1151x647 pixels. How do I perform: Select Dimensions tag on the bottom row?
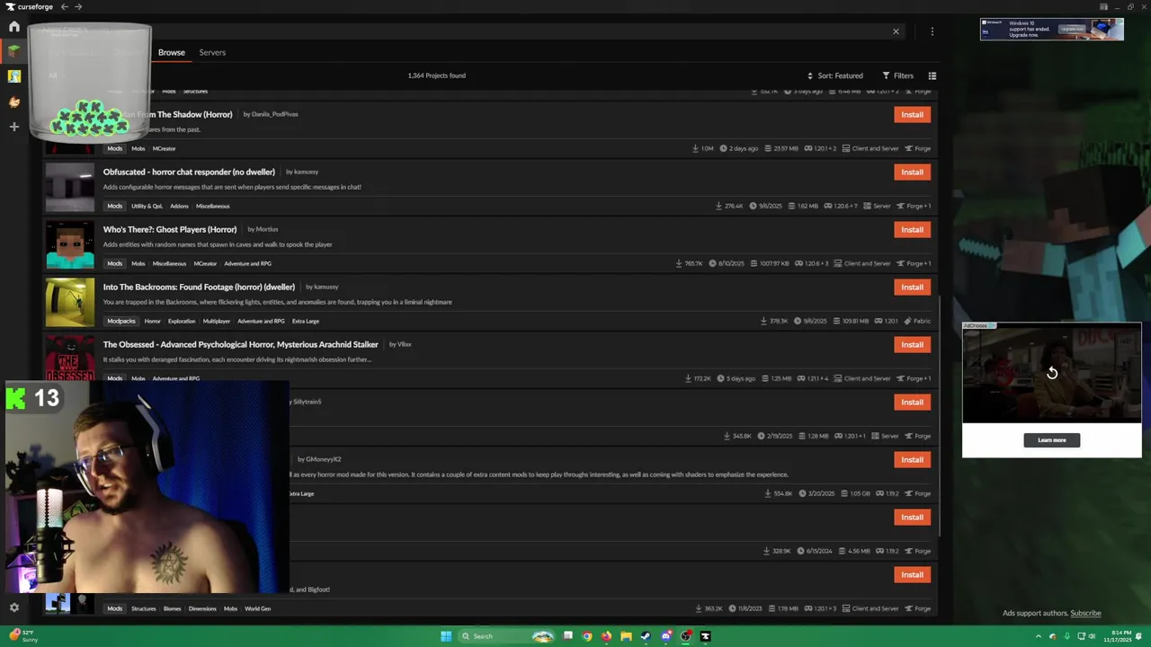202,608
